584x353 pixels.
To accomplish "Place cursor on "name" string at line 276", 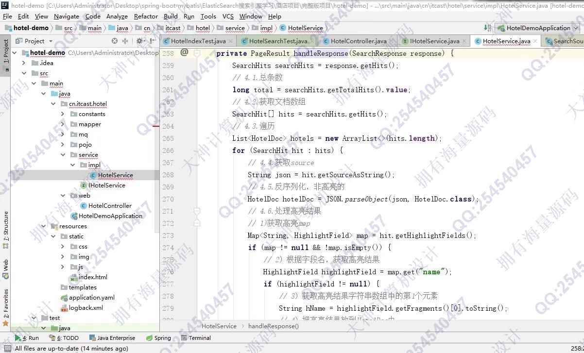I will tap(431, 272).
